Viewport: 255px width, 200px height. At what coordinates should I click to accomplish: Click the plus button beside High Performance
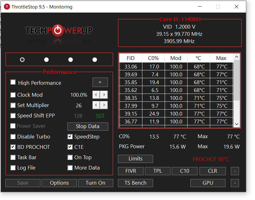(x=100, y=82)
